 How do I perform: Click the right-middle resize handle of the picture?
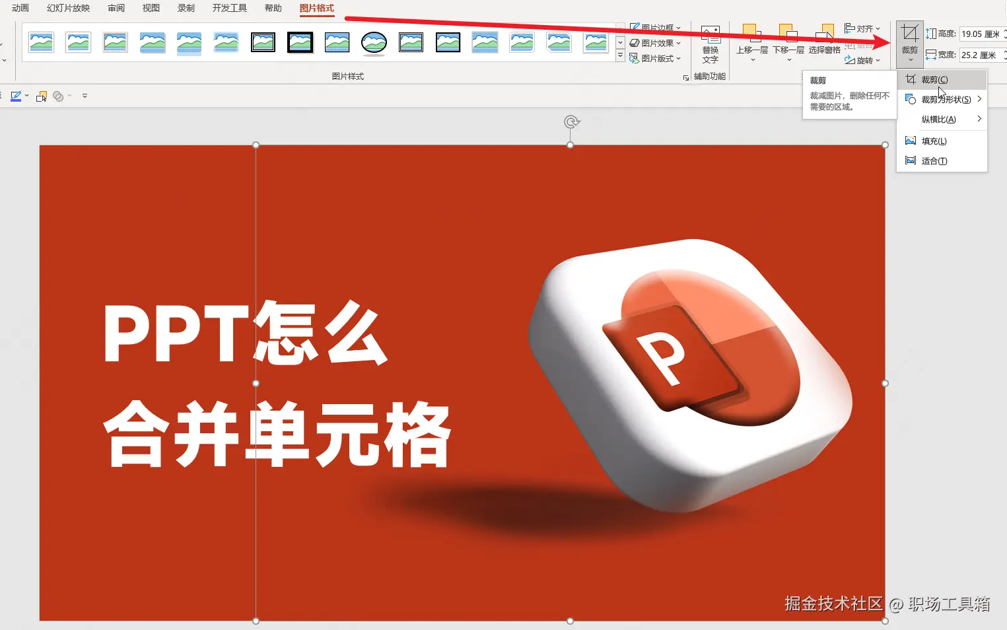tap(885, 383)
